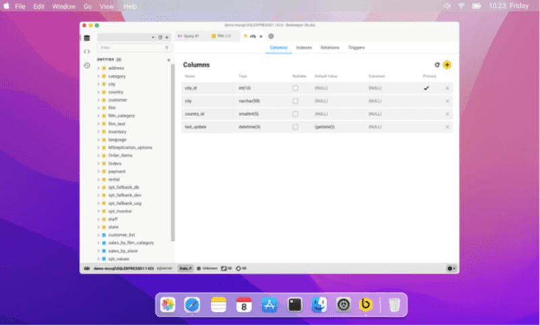Switch to the Relations tab
540x326 pixels.
coord(329,48)
